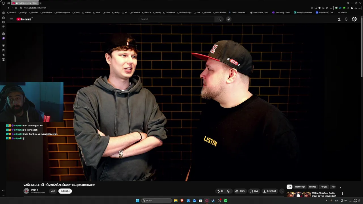363x204 pixels.
Task: Take a snapshot with browser toolbar icon
Action: 316,8
